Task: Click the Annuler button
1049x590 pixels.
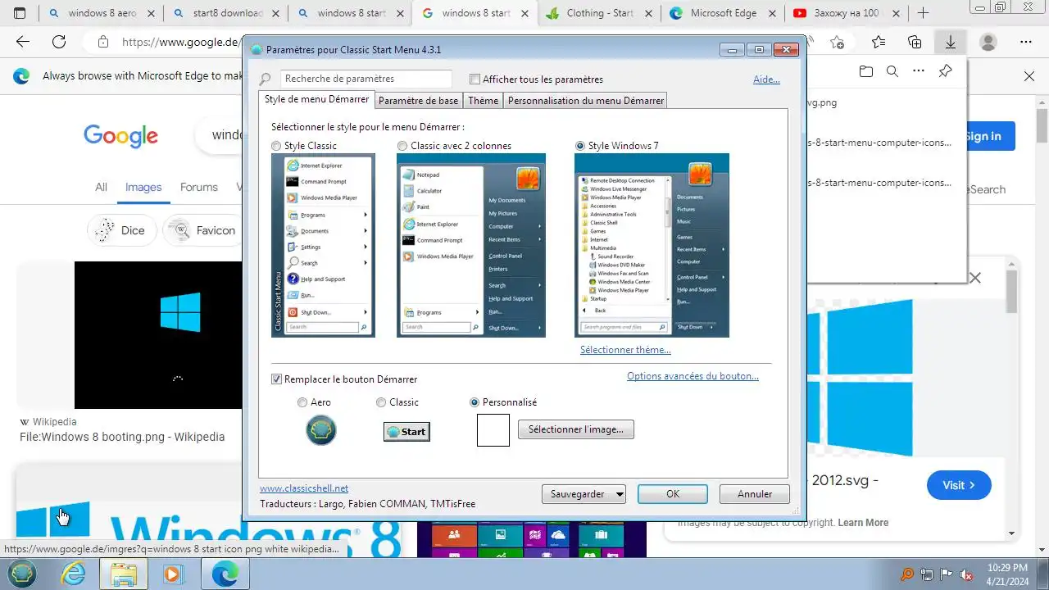Action: coord(755,494)
